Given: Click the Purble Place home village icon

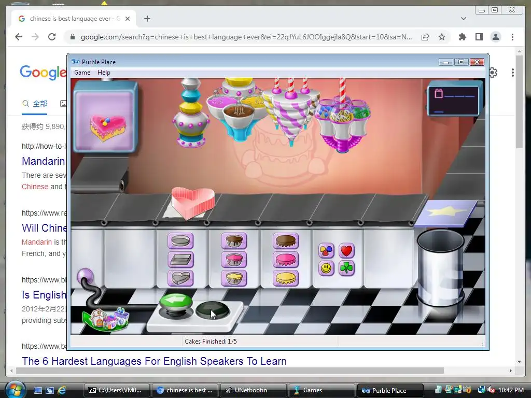Looking at the screenshot, I should pos(106,319).
